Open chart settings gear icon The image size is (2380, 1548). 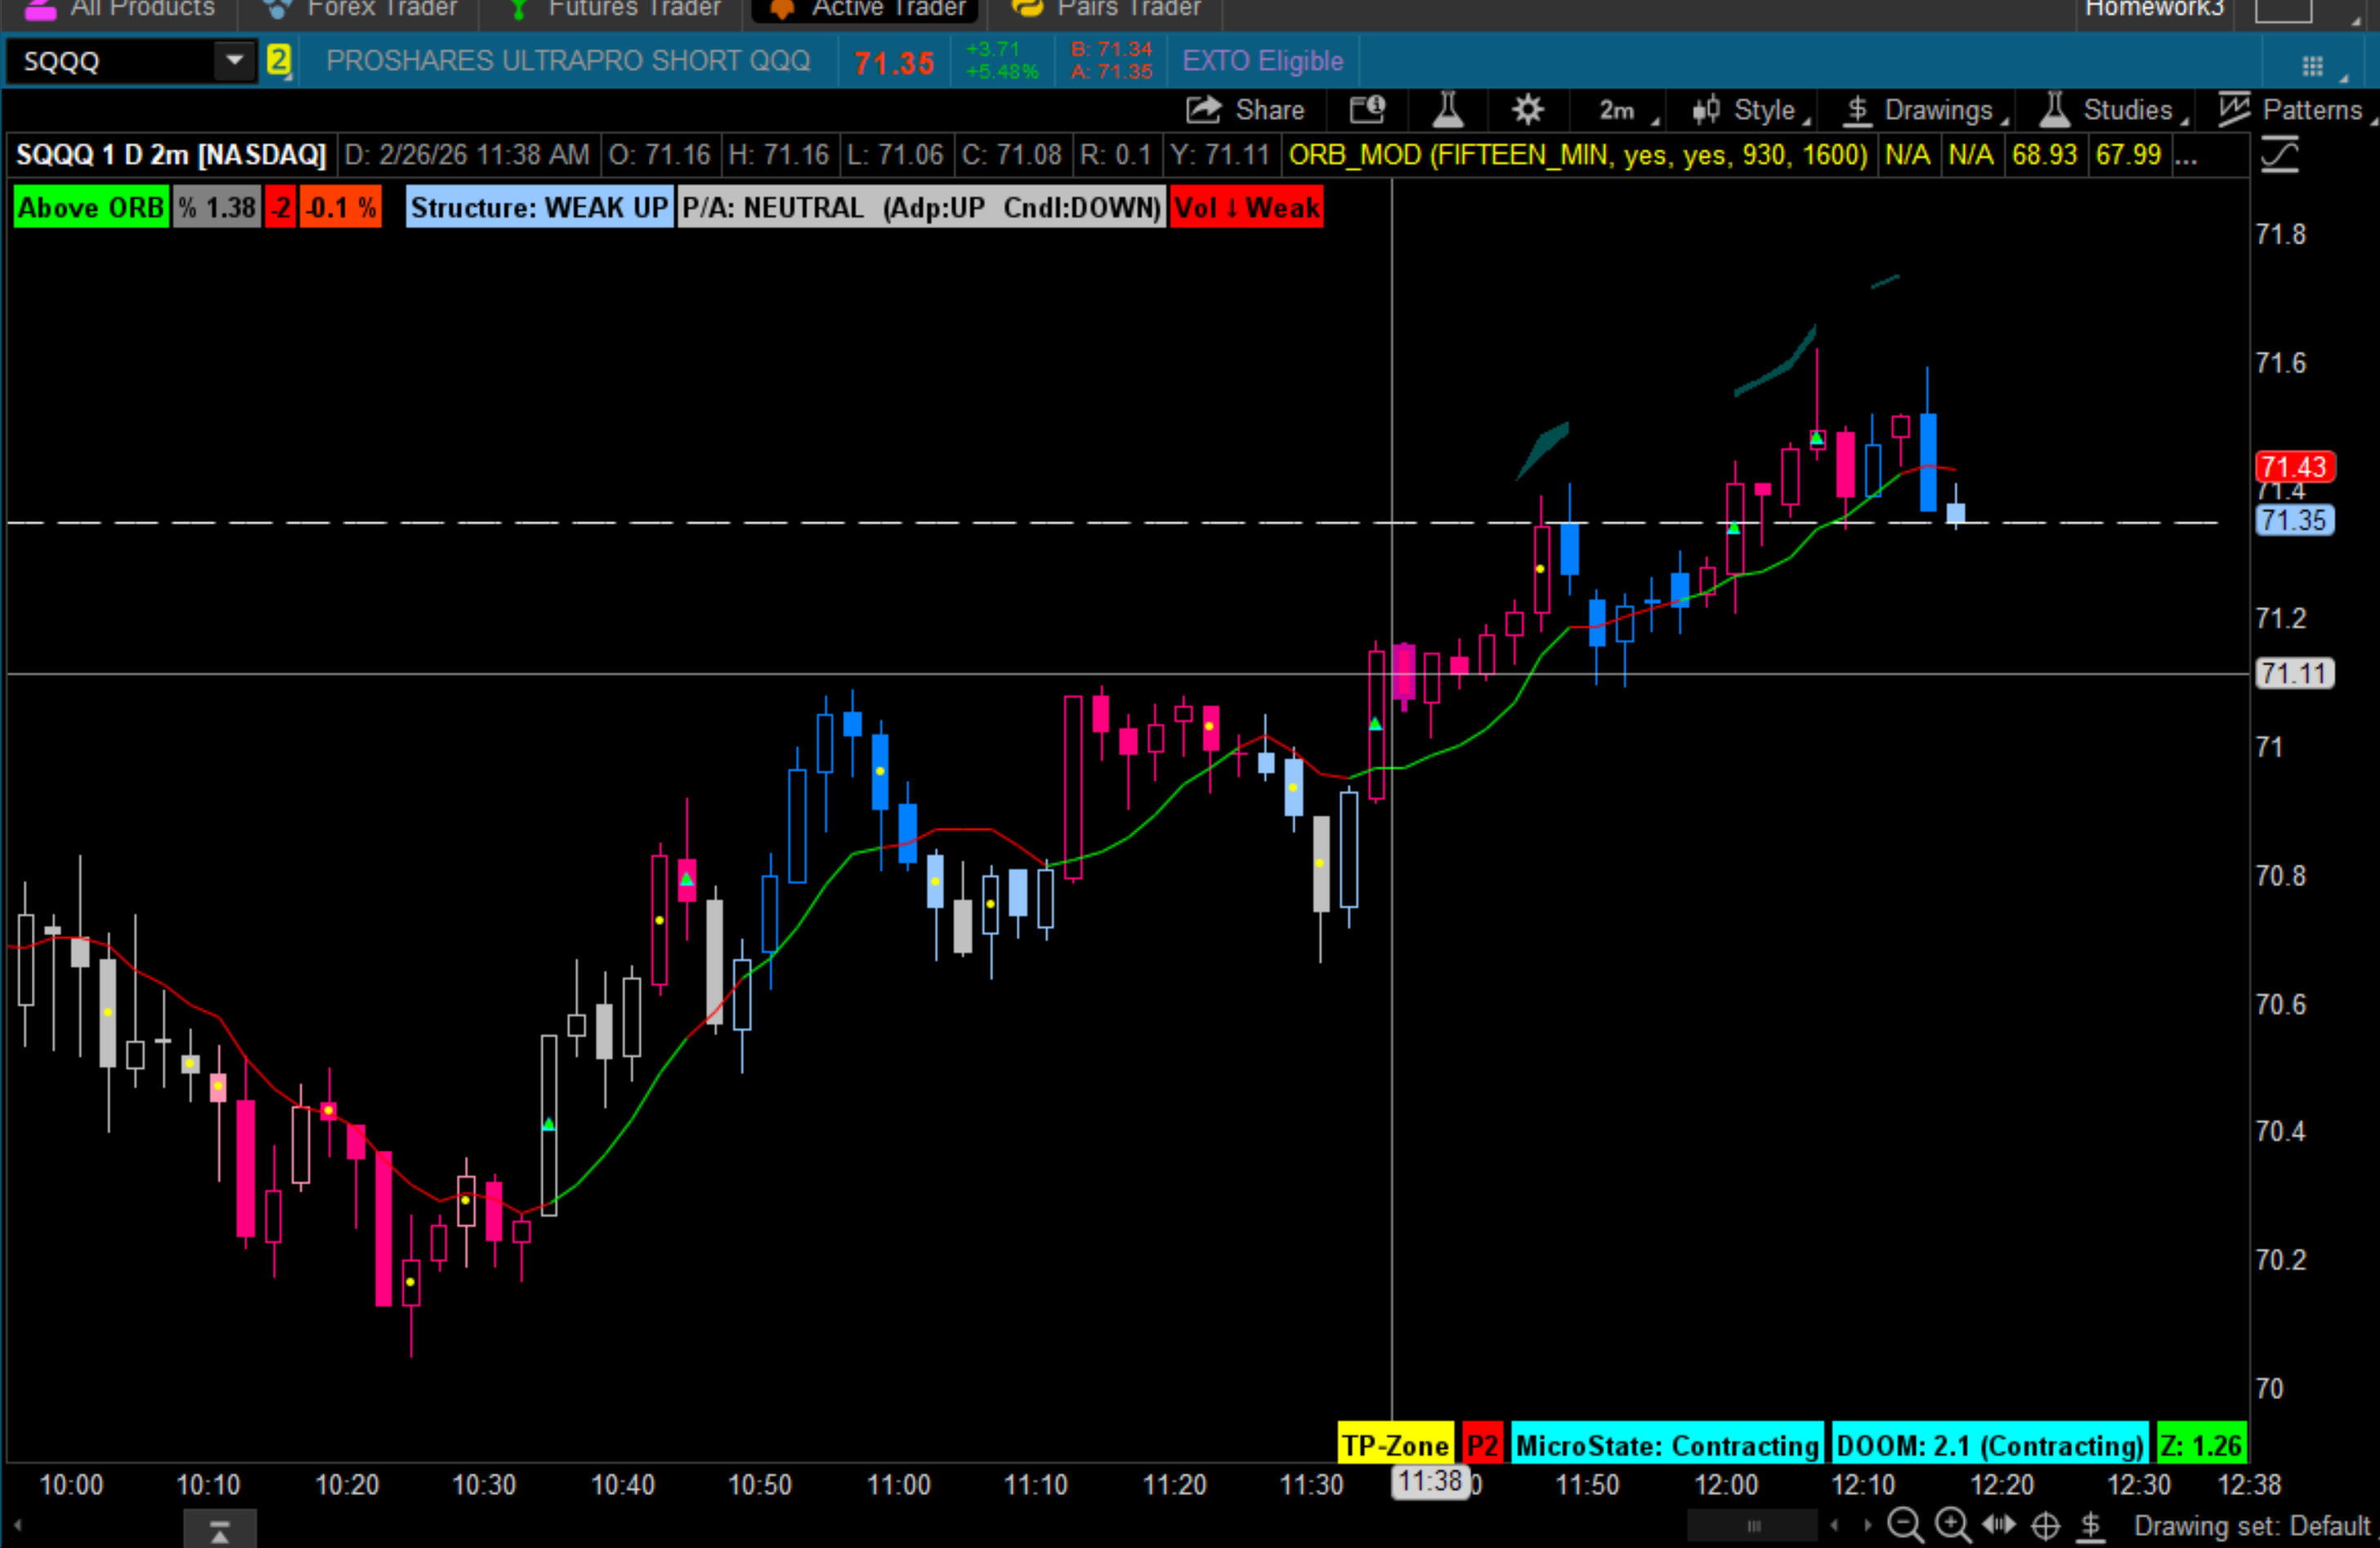pos(1527,110)
